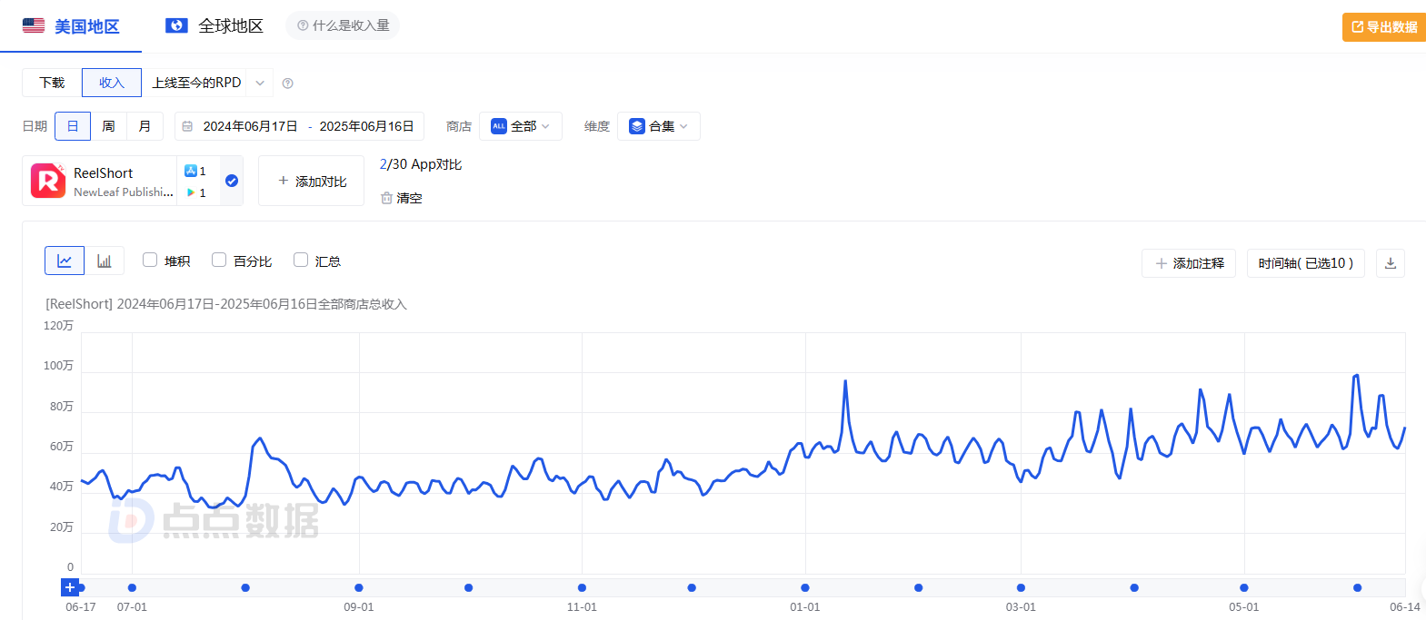
Task: Enable the 百分比 percentage checkbox
Action: pyautogui.click(x=219, y=260)
